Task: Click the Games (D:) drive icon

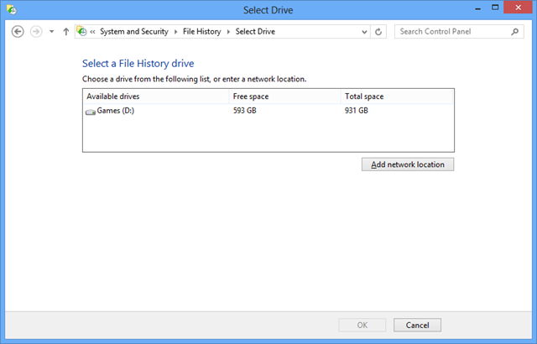Action: click(91, 112)
